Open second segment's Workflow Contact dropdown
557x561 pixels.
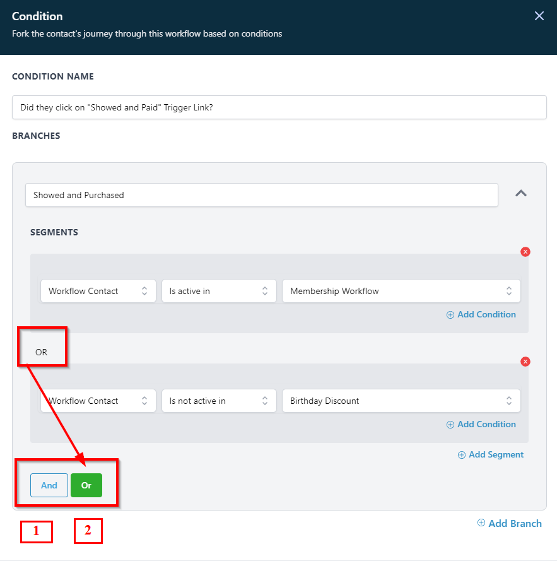pyautogui.click(x=98, y=401)
